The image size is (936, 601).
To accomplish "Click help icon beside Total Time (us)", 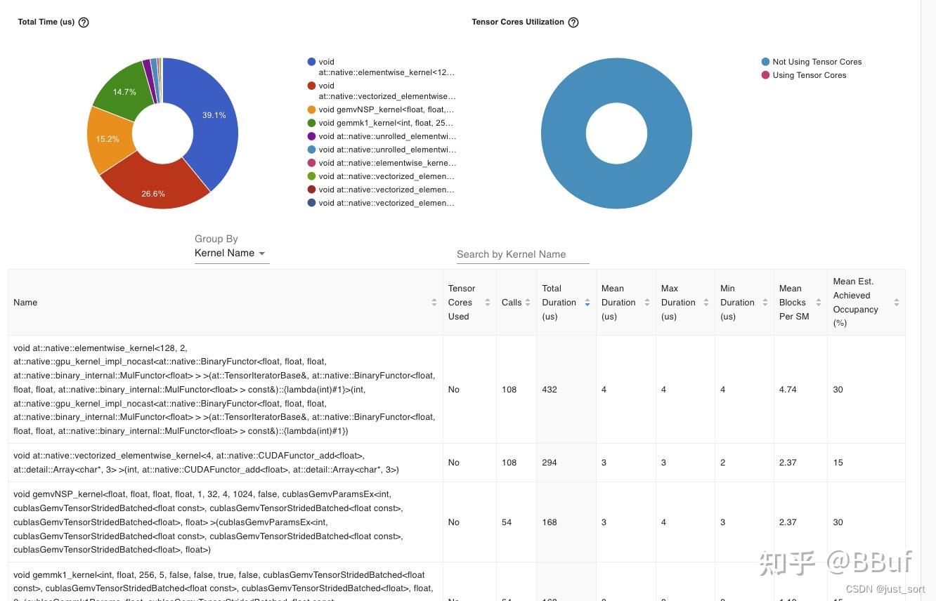I will point(84,22).
